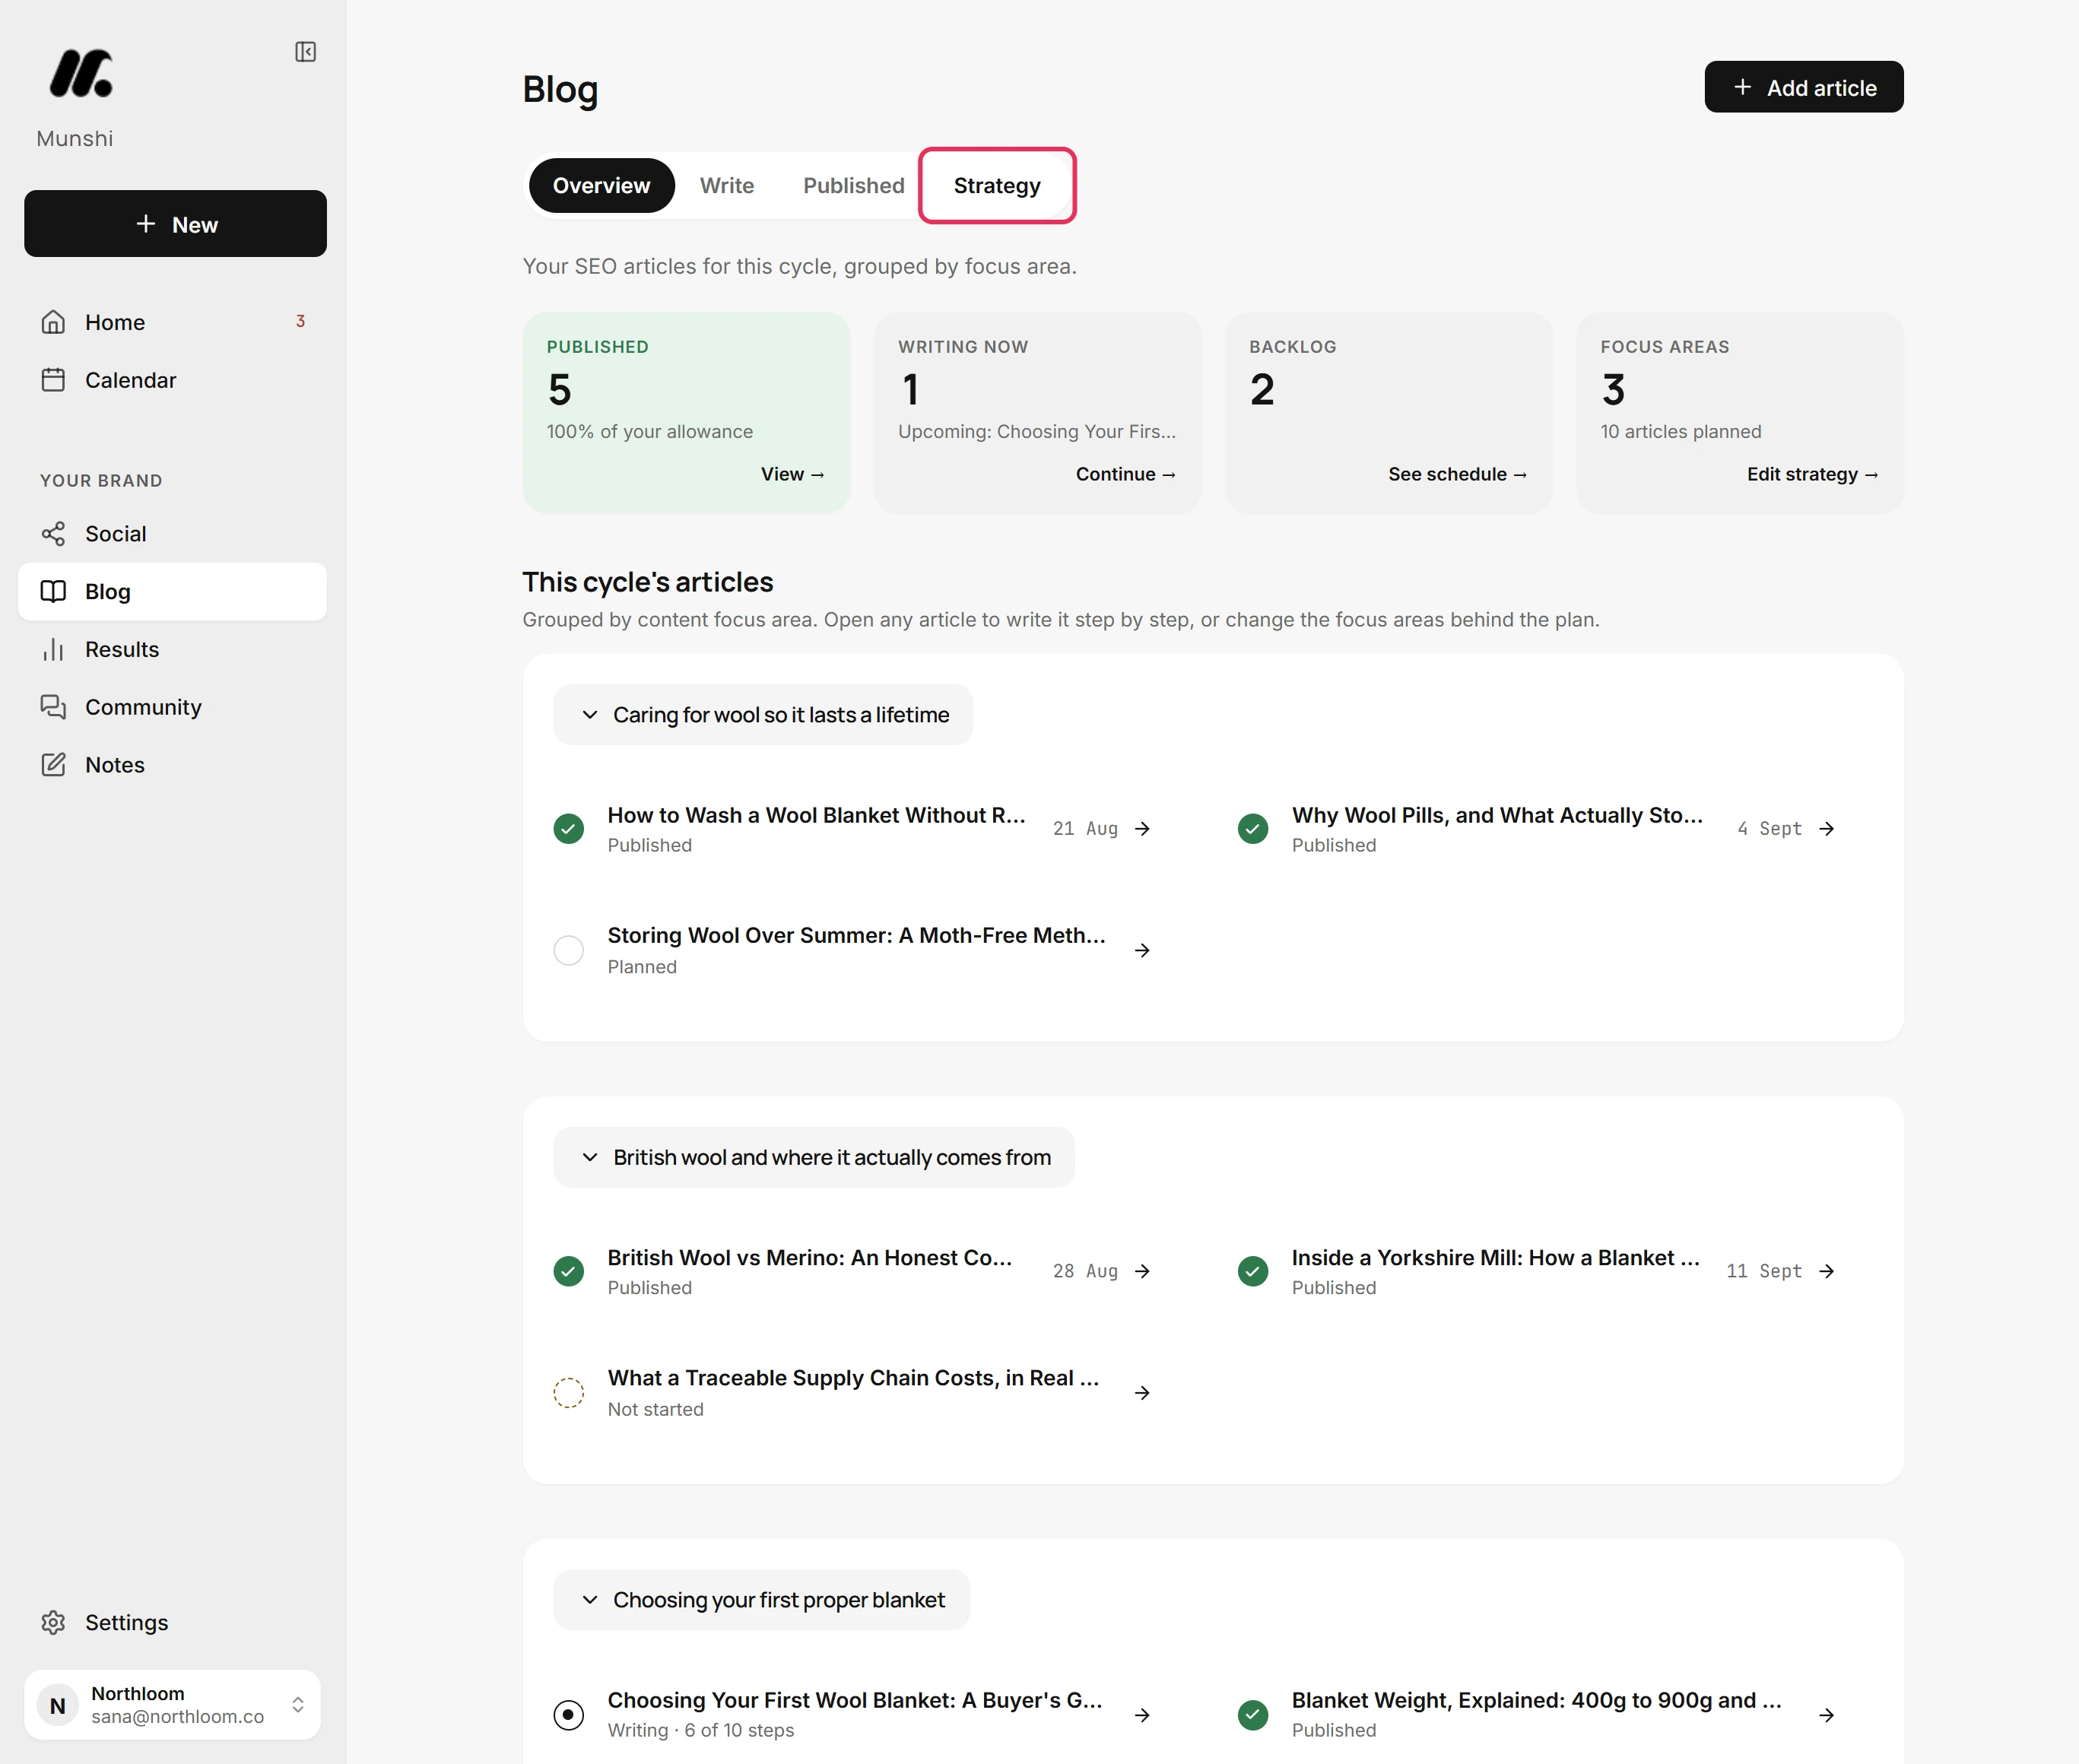
Task: Open Social in the sidebar
Action: click(173, 534)
